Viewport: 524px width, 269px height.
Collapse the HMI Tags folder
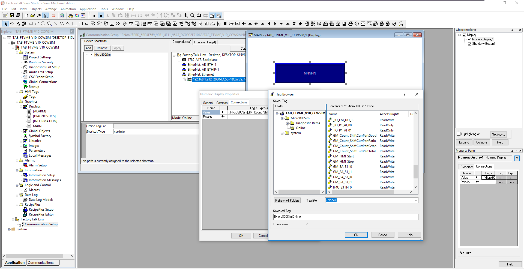17,92
